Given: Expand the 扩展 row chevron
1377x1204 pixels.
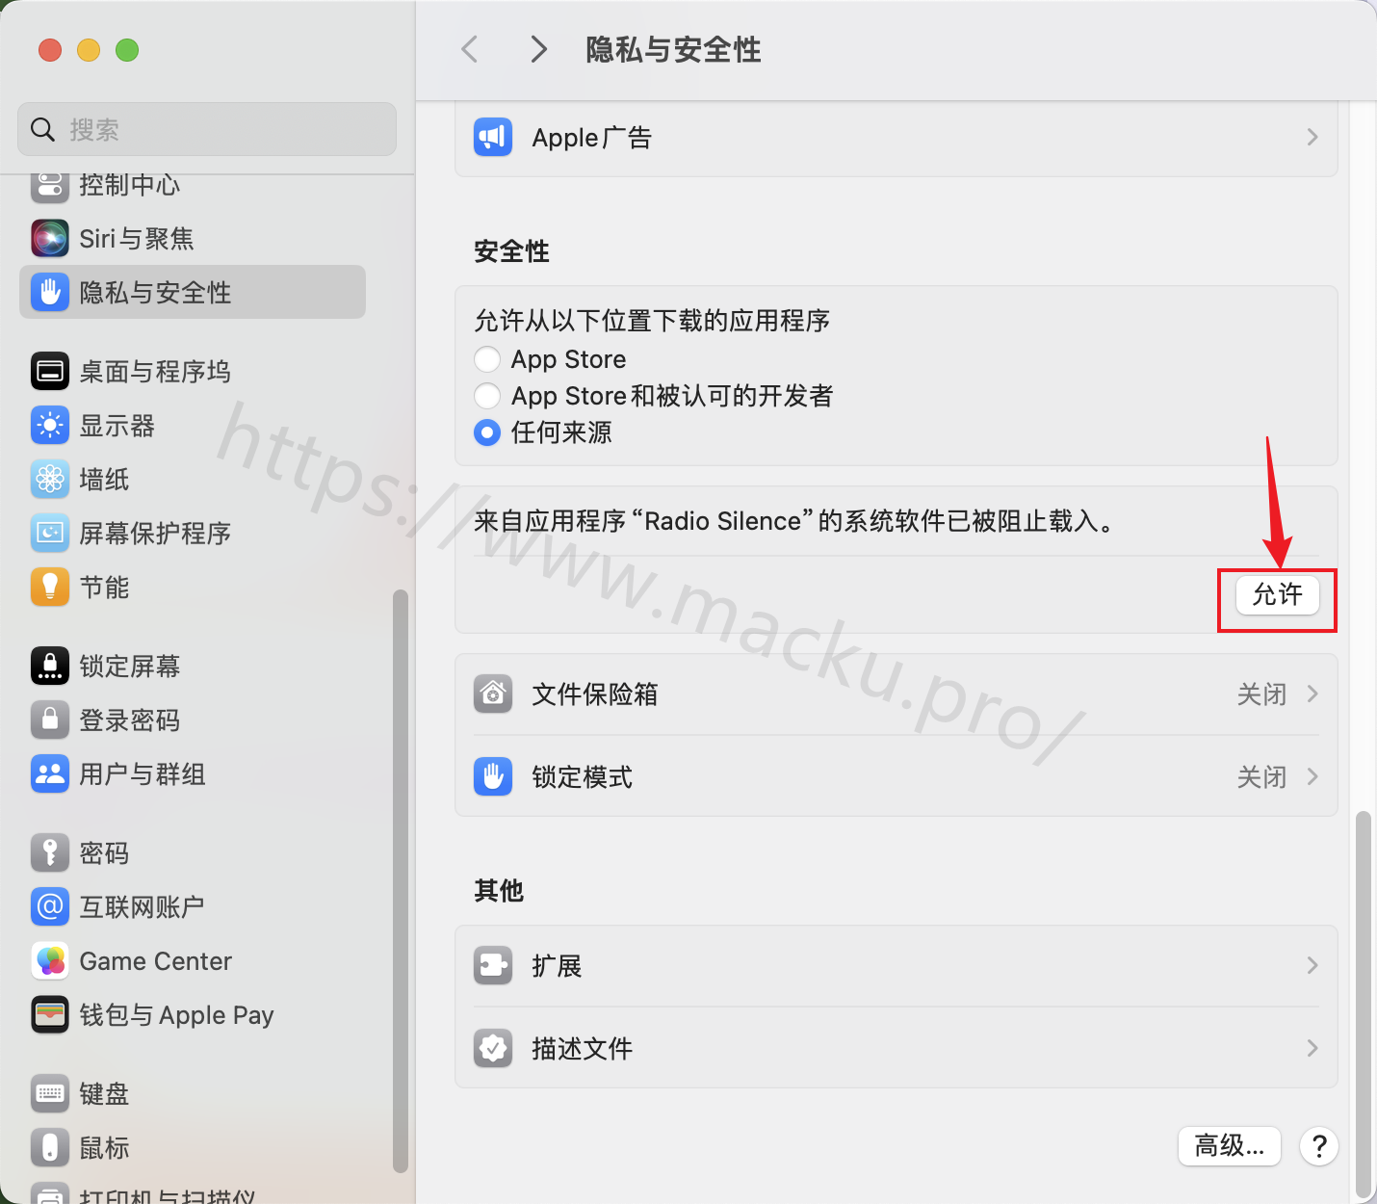Looking at the screenshot, I should (x=1312, y=965).
